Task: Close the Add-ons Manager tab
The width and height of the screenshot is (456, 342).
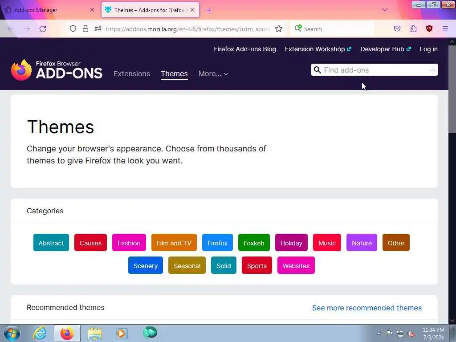Action: pyautogui.click(x=92, y=10)
